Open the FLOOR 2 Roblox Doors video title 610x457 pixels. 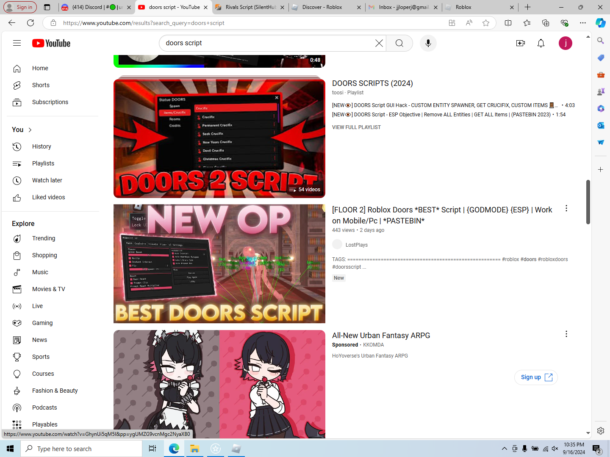tap(442, 215)
